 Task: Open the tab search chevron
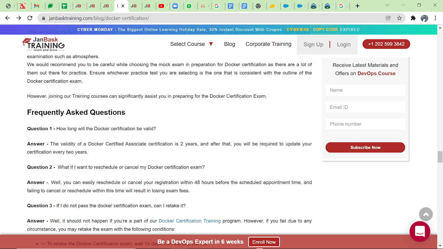pyautogui.click(x=387, y=5)
